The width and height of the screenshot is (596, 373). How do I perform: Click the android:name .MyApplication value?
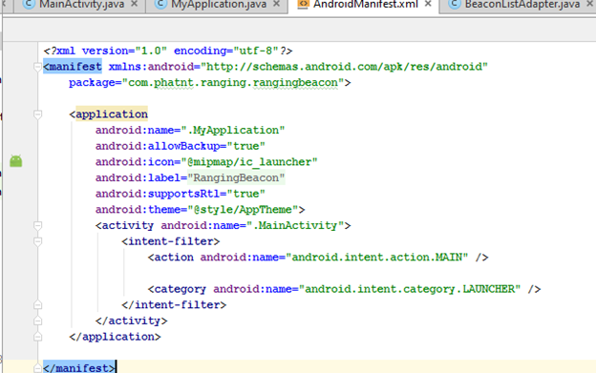tap(233, 130)
